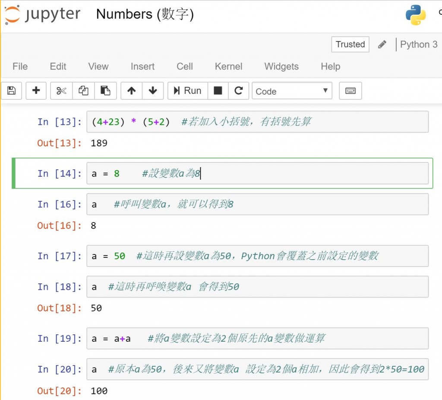
Task: Copy selected cells icon
Action: point(83,91)
